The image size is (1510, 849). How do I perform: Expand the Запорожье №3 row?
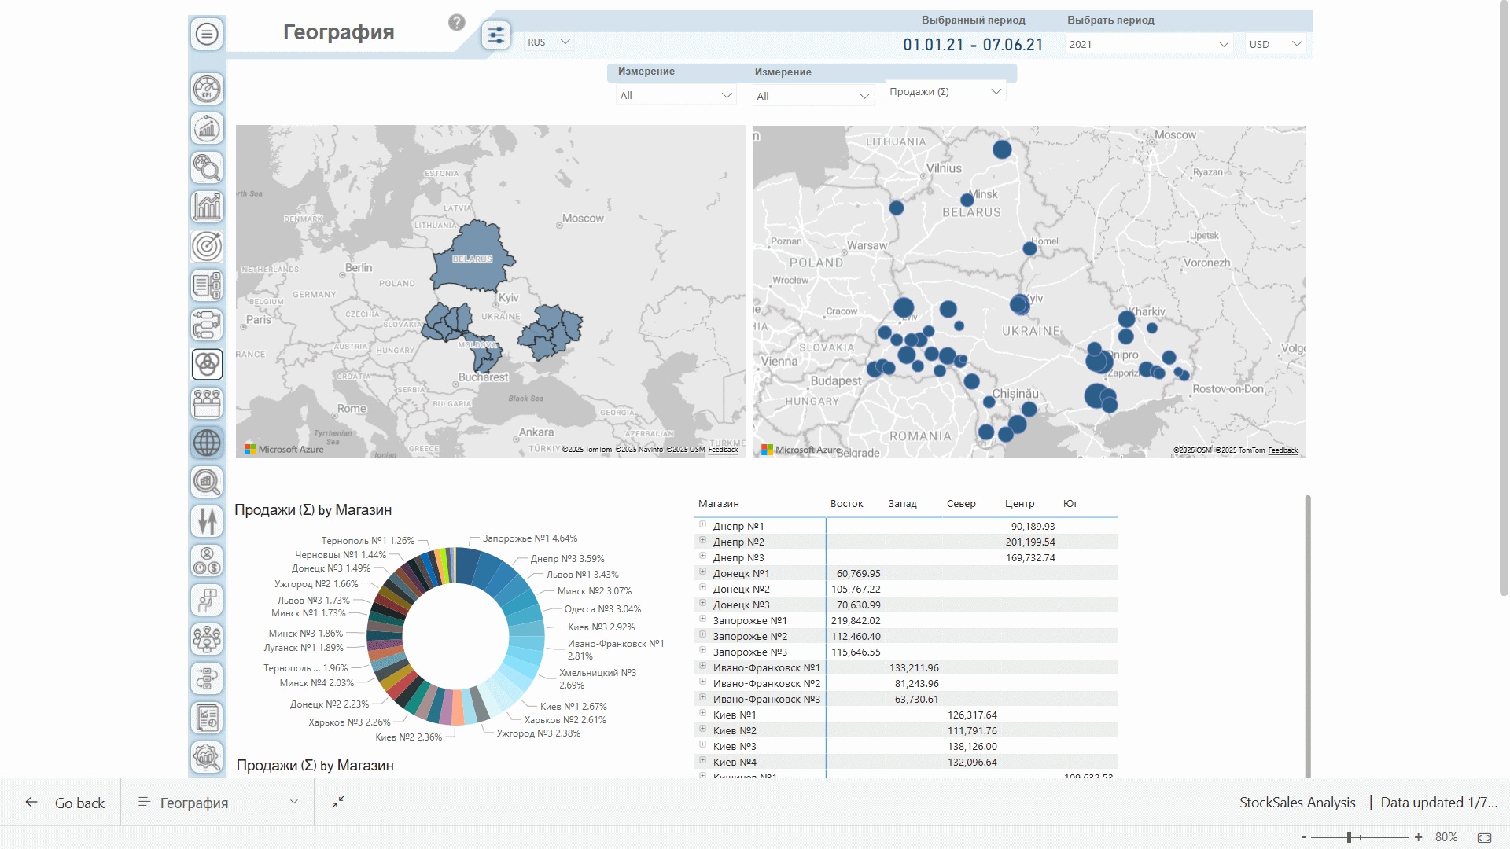coord(703,651)
